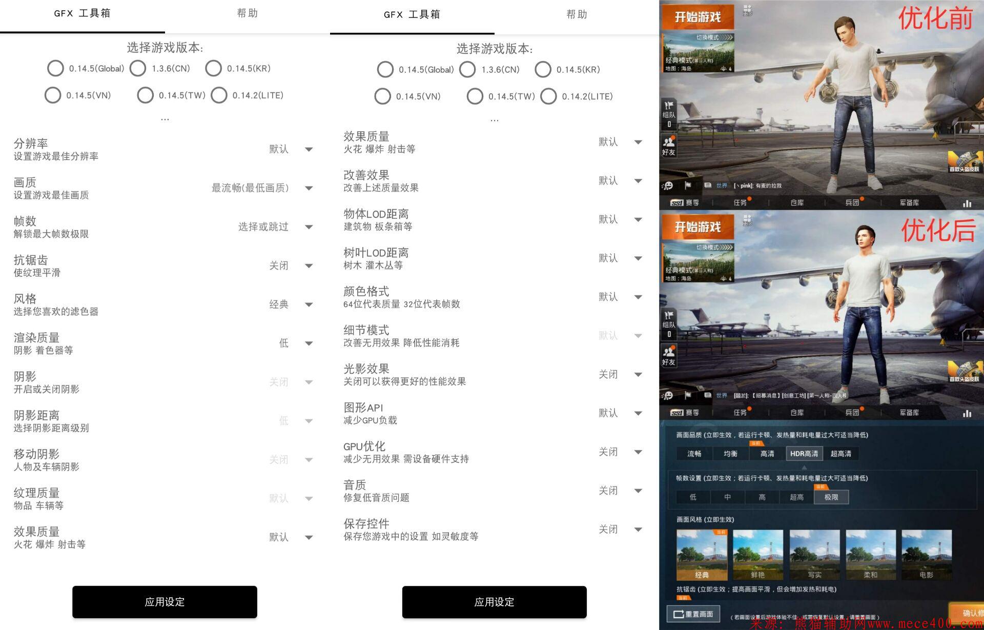The height and width of the screenshot is (630, 984).
Task: Select the 1.3.6(CN) game version
Action: point(137,68)
